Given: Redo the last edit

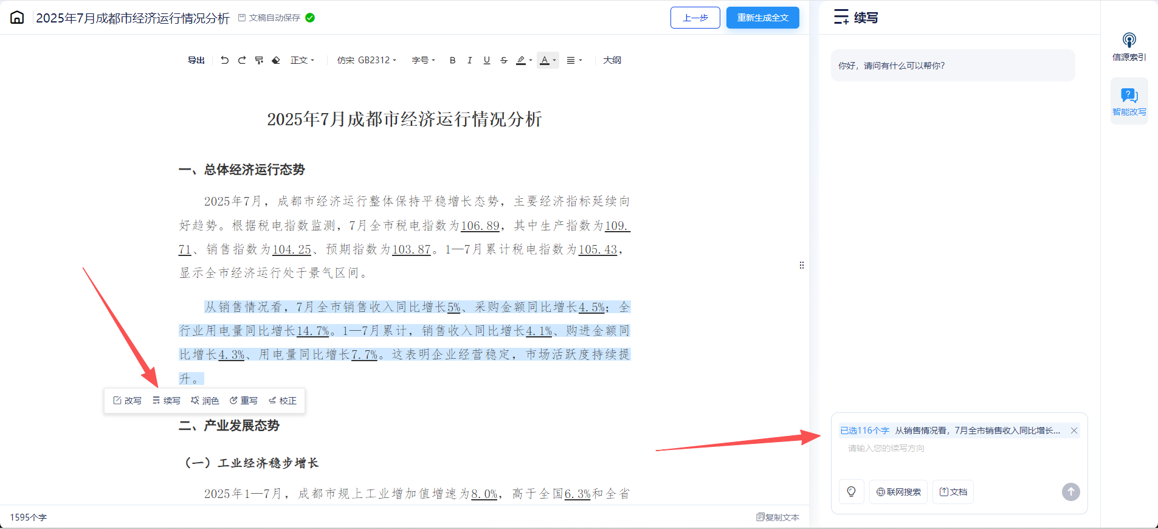Looking at the screenshot, I should tap(242, 60).
